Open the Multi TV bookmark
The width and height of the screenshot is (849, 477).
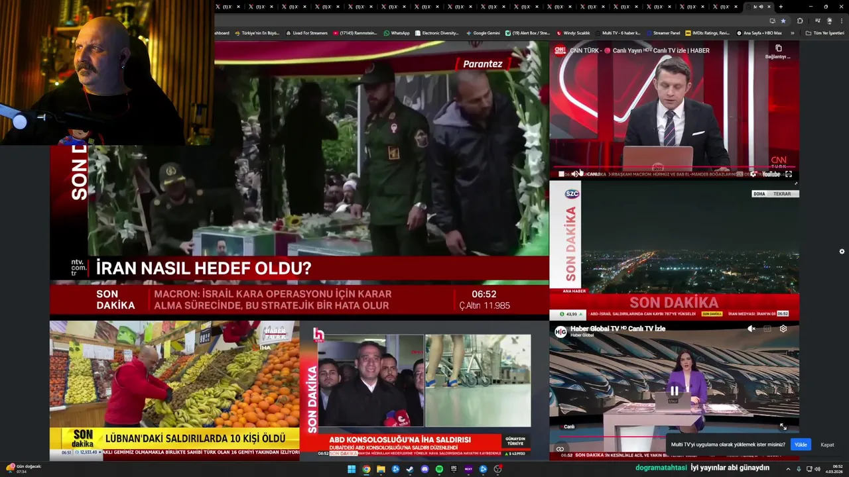click(618, 32)
